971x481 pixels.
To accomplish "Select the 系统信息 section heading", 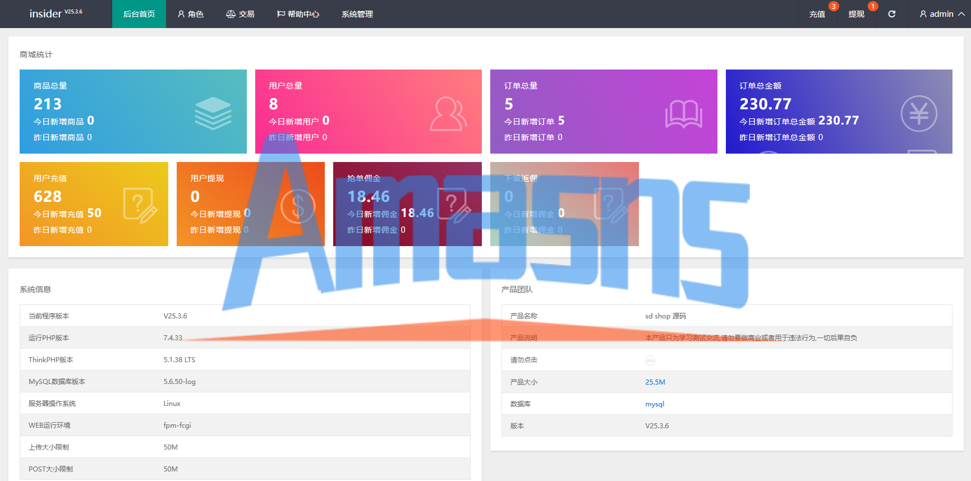I will pyautogui.click(x=35, y=289).
